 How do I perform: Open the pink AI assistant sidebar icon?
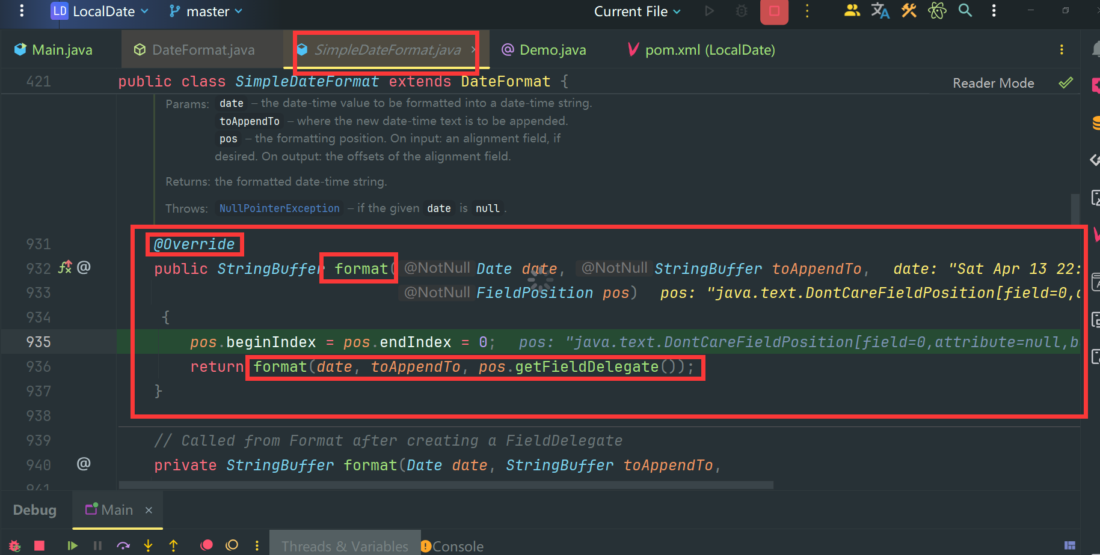1096,86
